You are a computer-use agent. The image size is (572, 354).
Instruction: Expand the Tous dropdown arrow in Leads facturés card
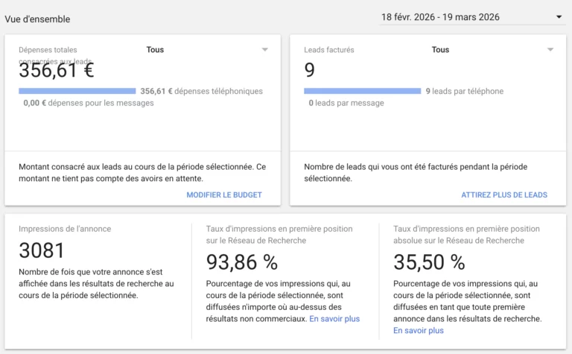point(550,50)
